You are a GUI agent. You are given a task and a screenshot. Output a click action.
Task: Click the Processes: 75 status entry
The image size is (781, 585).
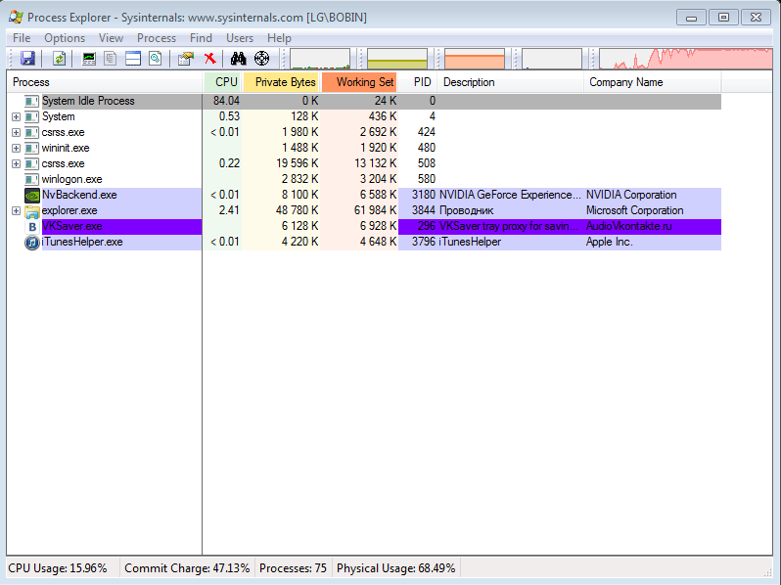pyautogui.click(x=293, y=568)
